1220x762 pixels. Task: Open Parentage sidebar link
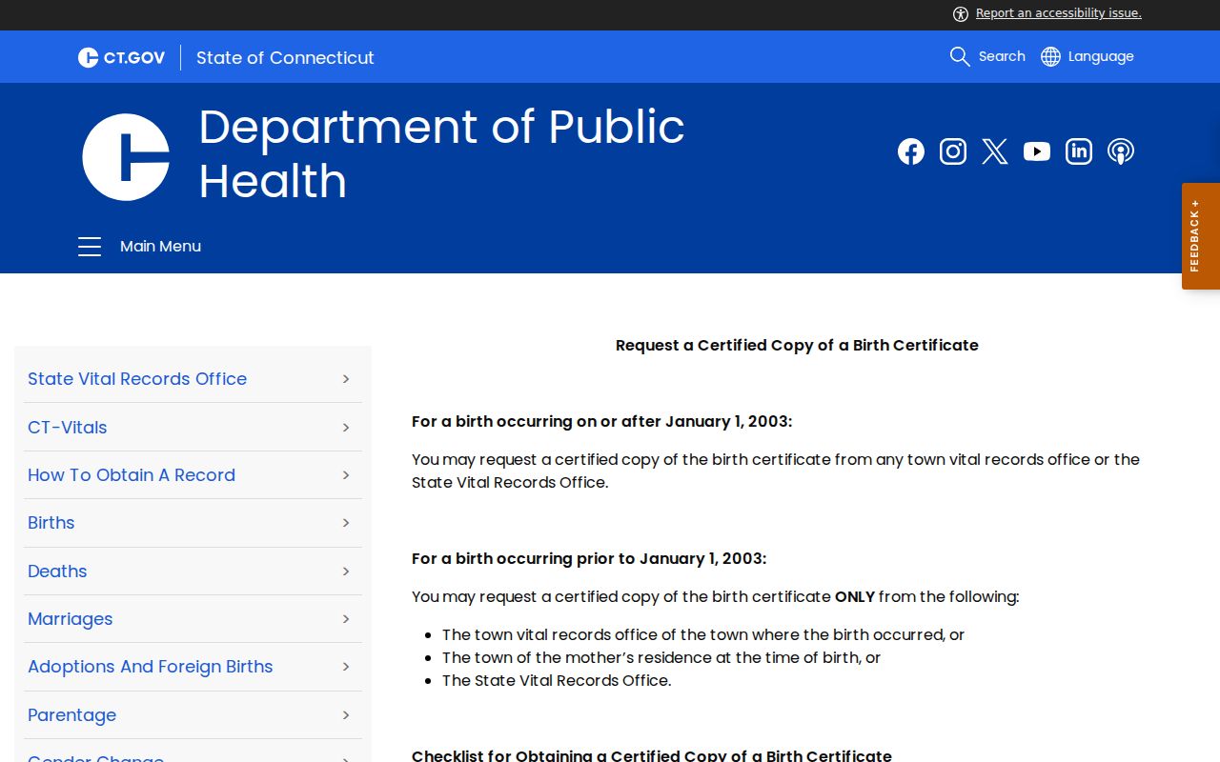click(72, 715)
